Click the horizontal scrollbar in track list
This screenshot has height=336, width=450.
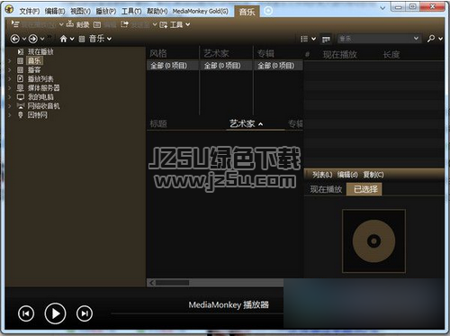(215, 283)
